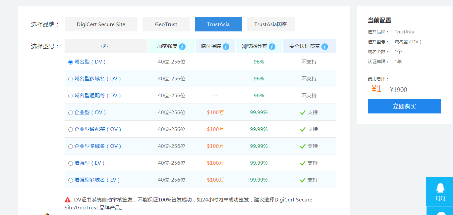Select the GeoTrust brand tab
Image resolution: width=453 pixels, height=215 pixels.
[166, 24]
